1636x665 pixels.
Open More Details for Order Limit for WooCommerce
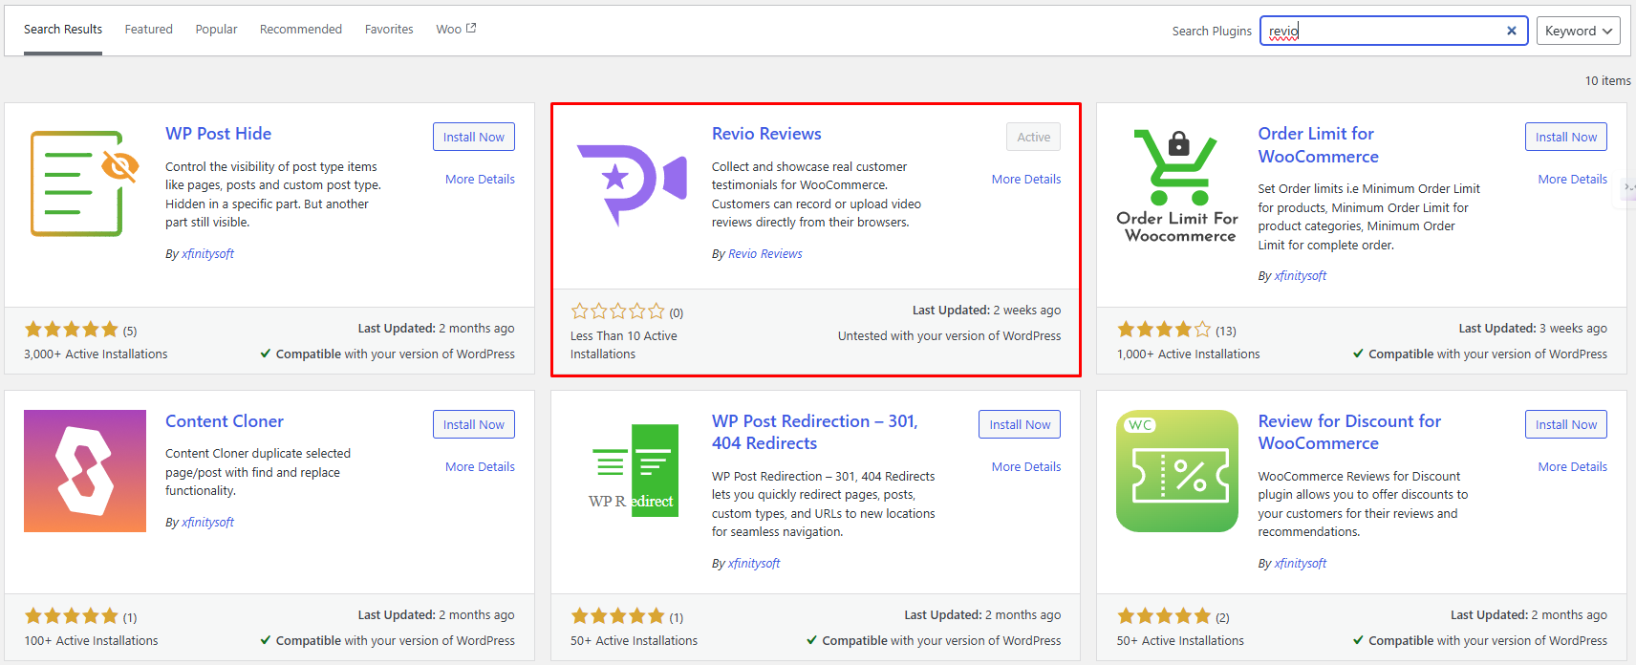(x=1573, y=179)
